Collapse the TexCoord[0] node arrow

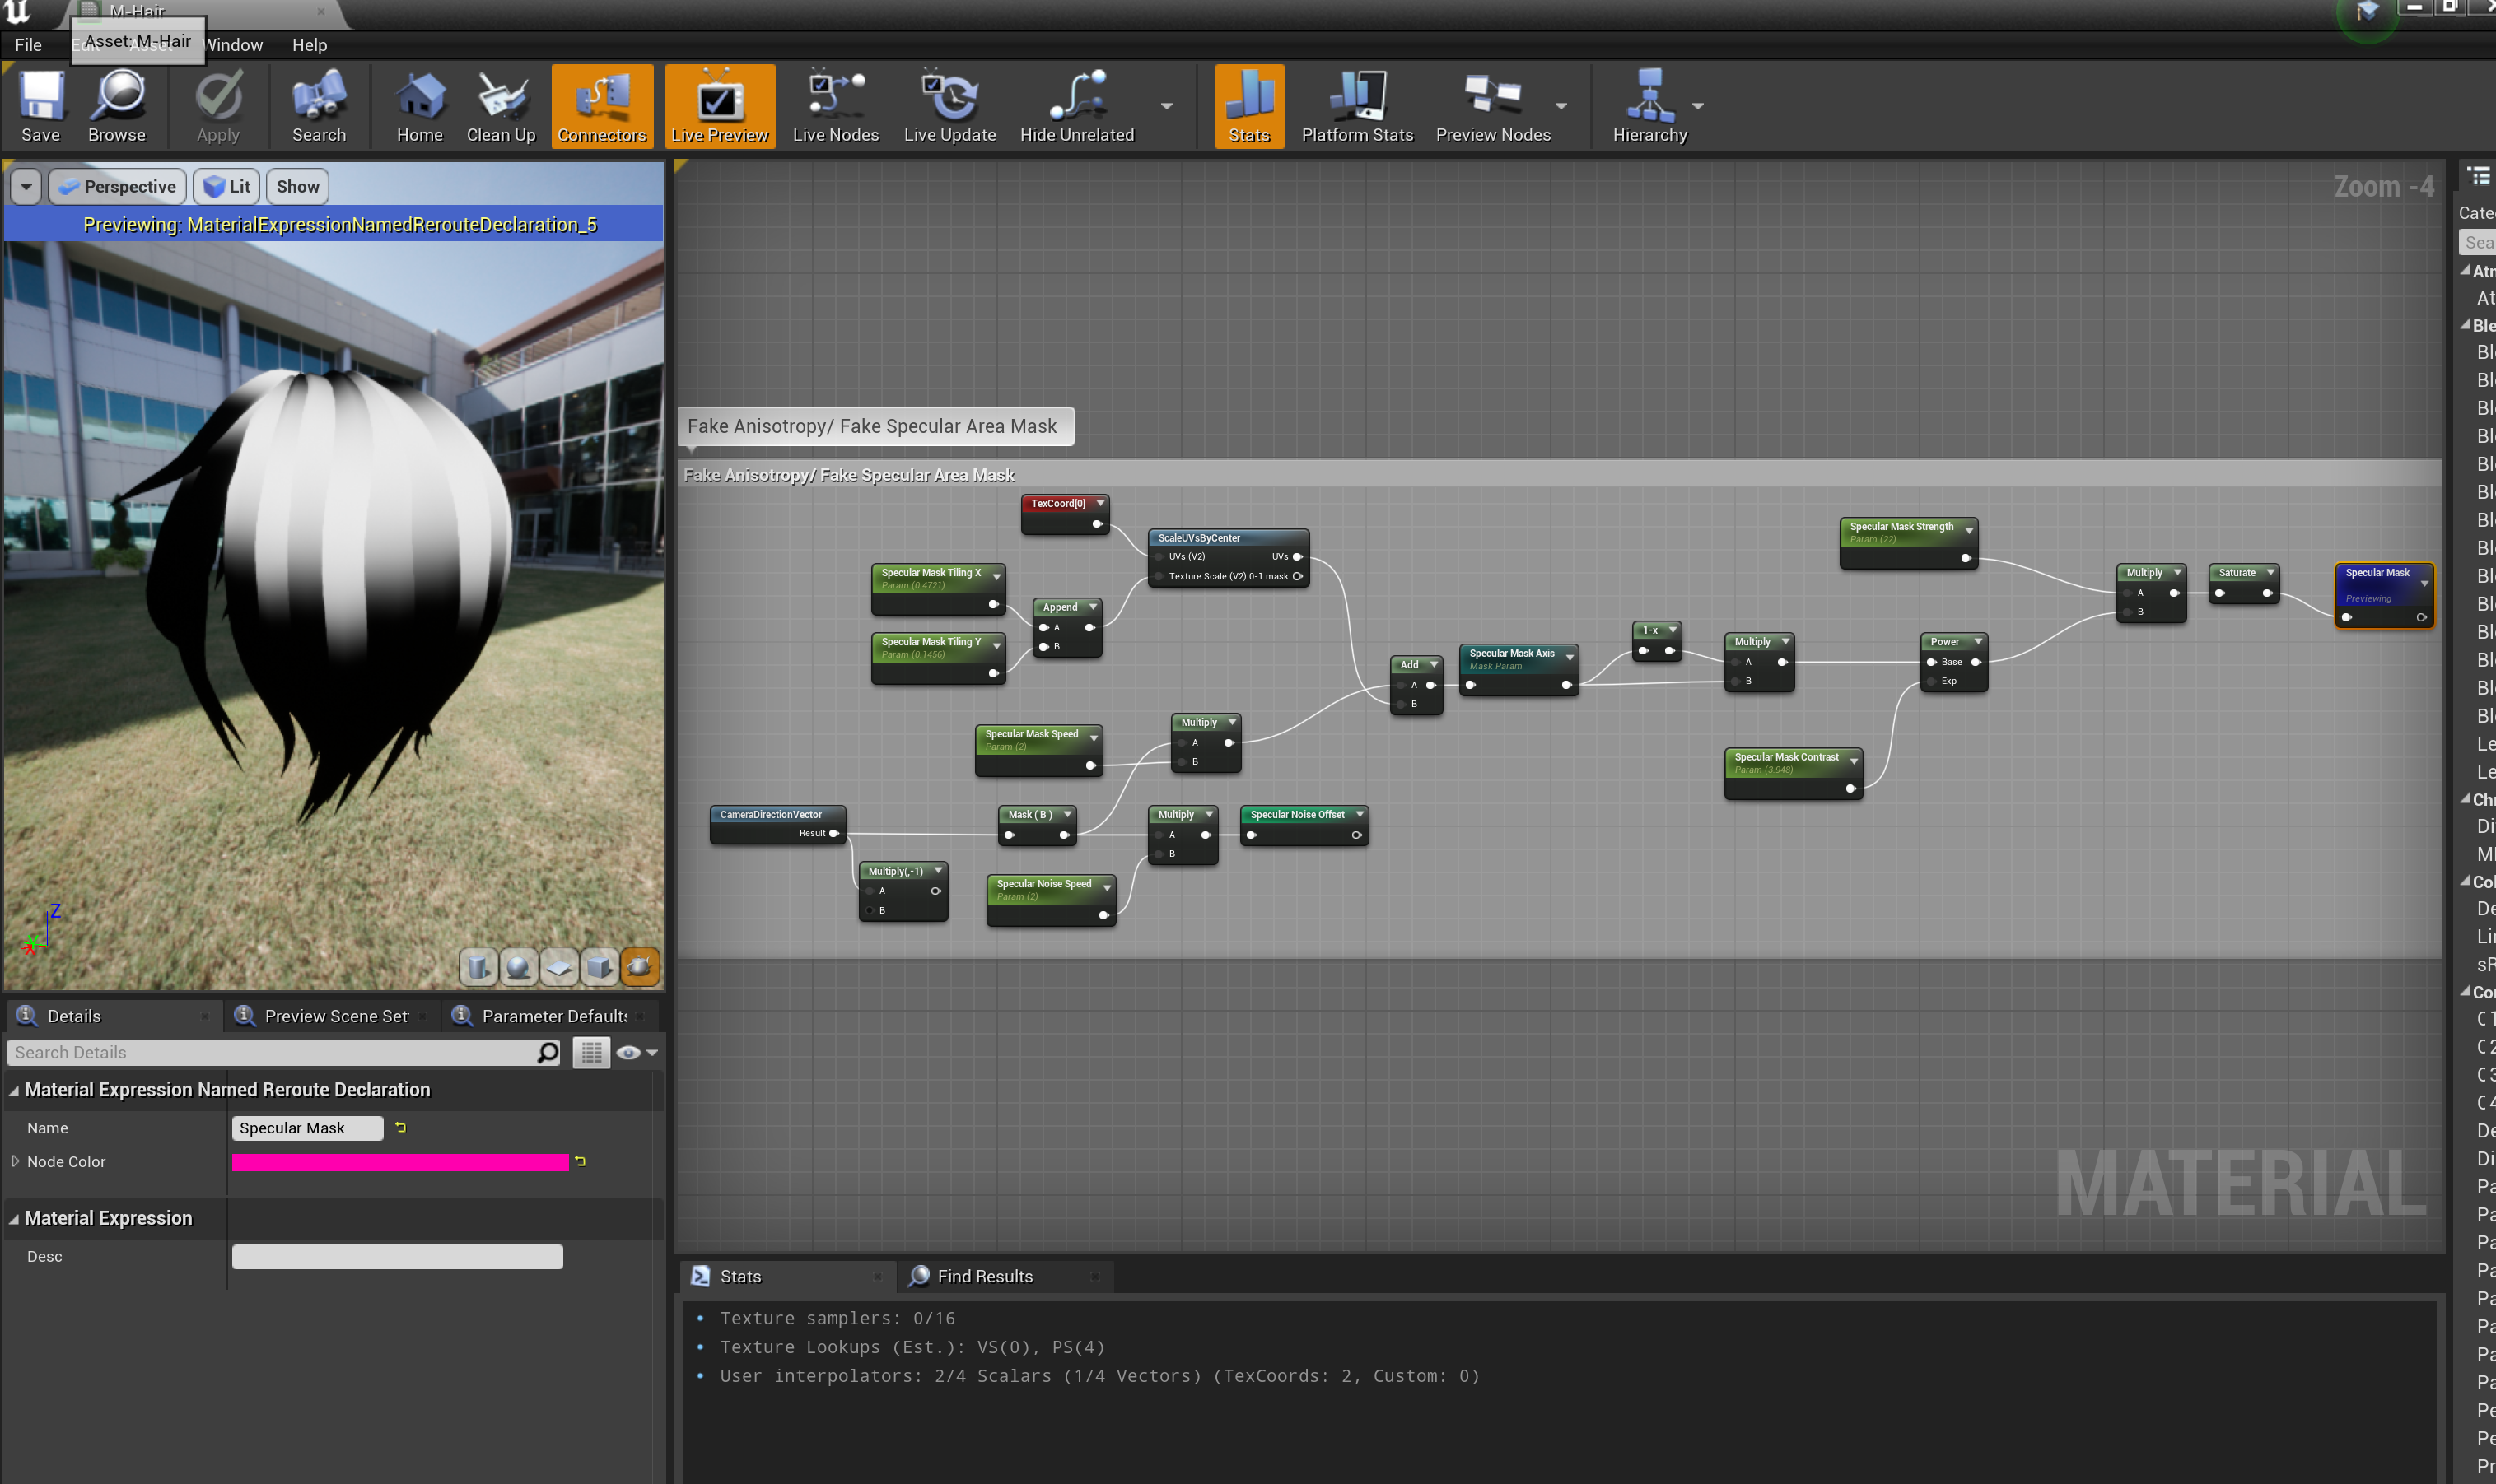(1099, 503)
